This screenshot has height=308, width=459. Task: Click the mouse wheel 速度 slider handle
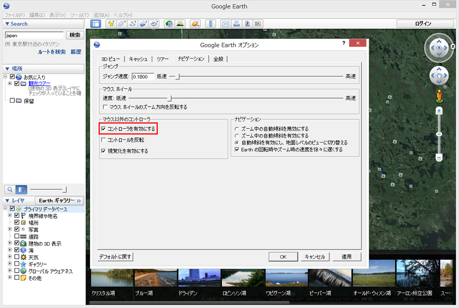[x=169, y=98]
